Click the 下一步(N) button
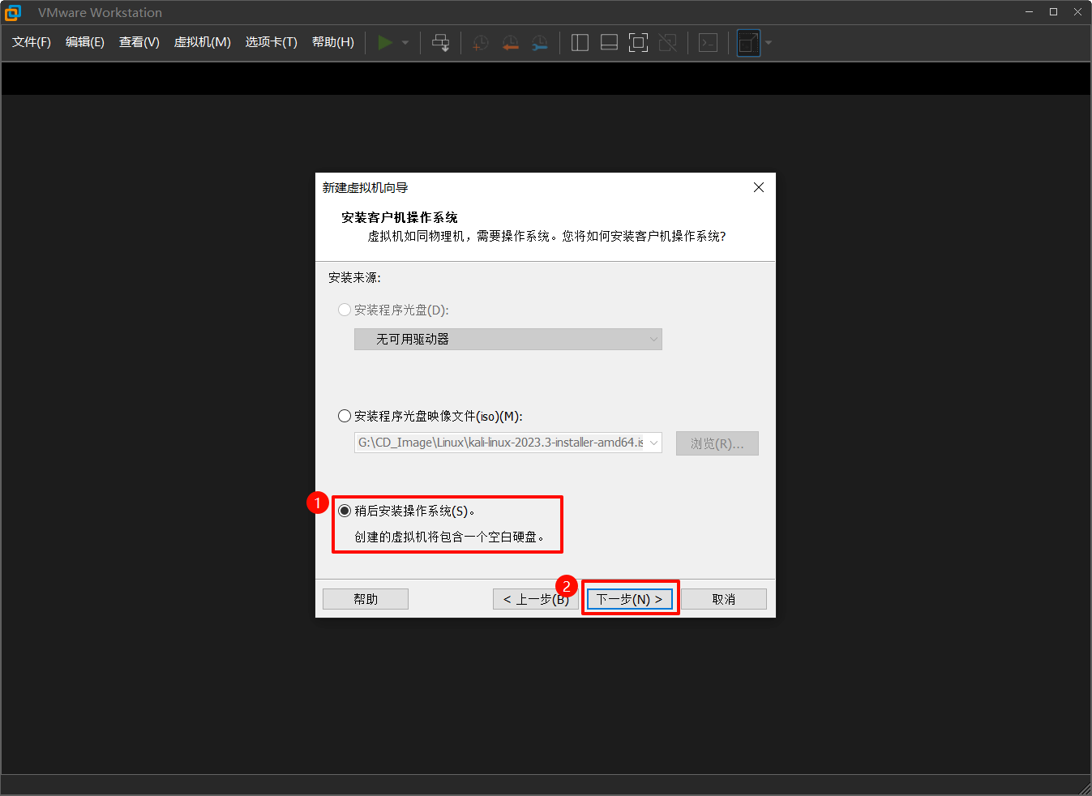Image resolution: width=1092 pixels, height=796 pixels. pos(630,598)
